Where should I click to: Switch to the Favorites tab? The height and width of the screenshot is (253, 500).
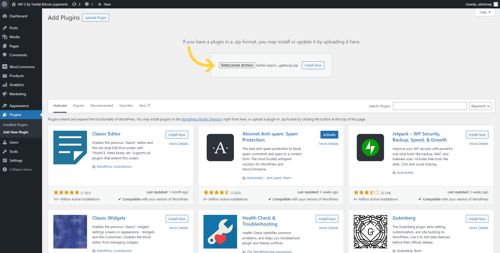[126, 106]
